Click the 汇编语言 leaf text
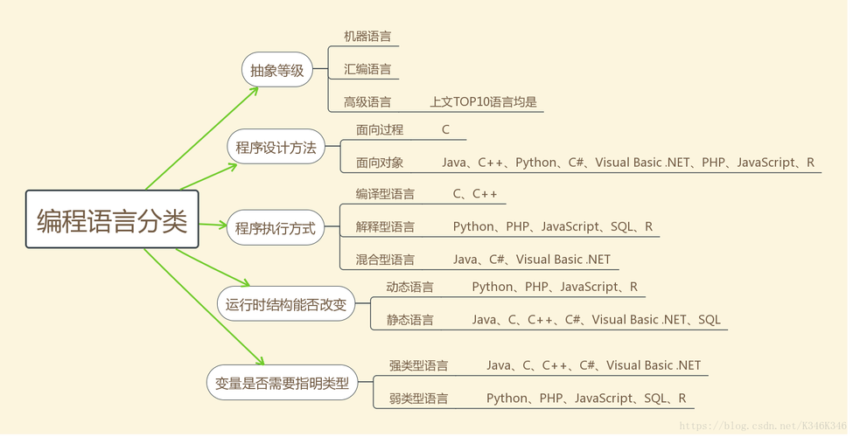853x437 pixels. pos(367,69)
